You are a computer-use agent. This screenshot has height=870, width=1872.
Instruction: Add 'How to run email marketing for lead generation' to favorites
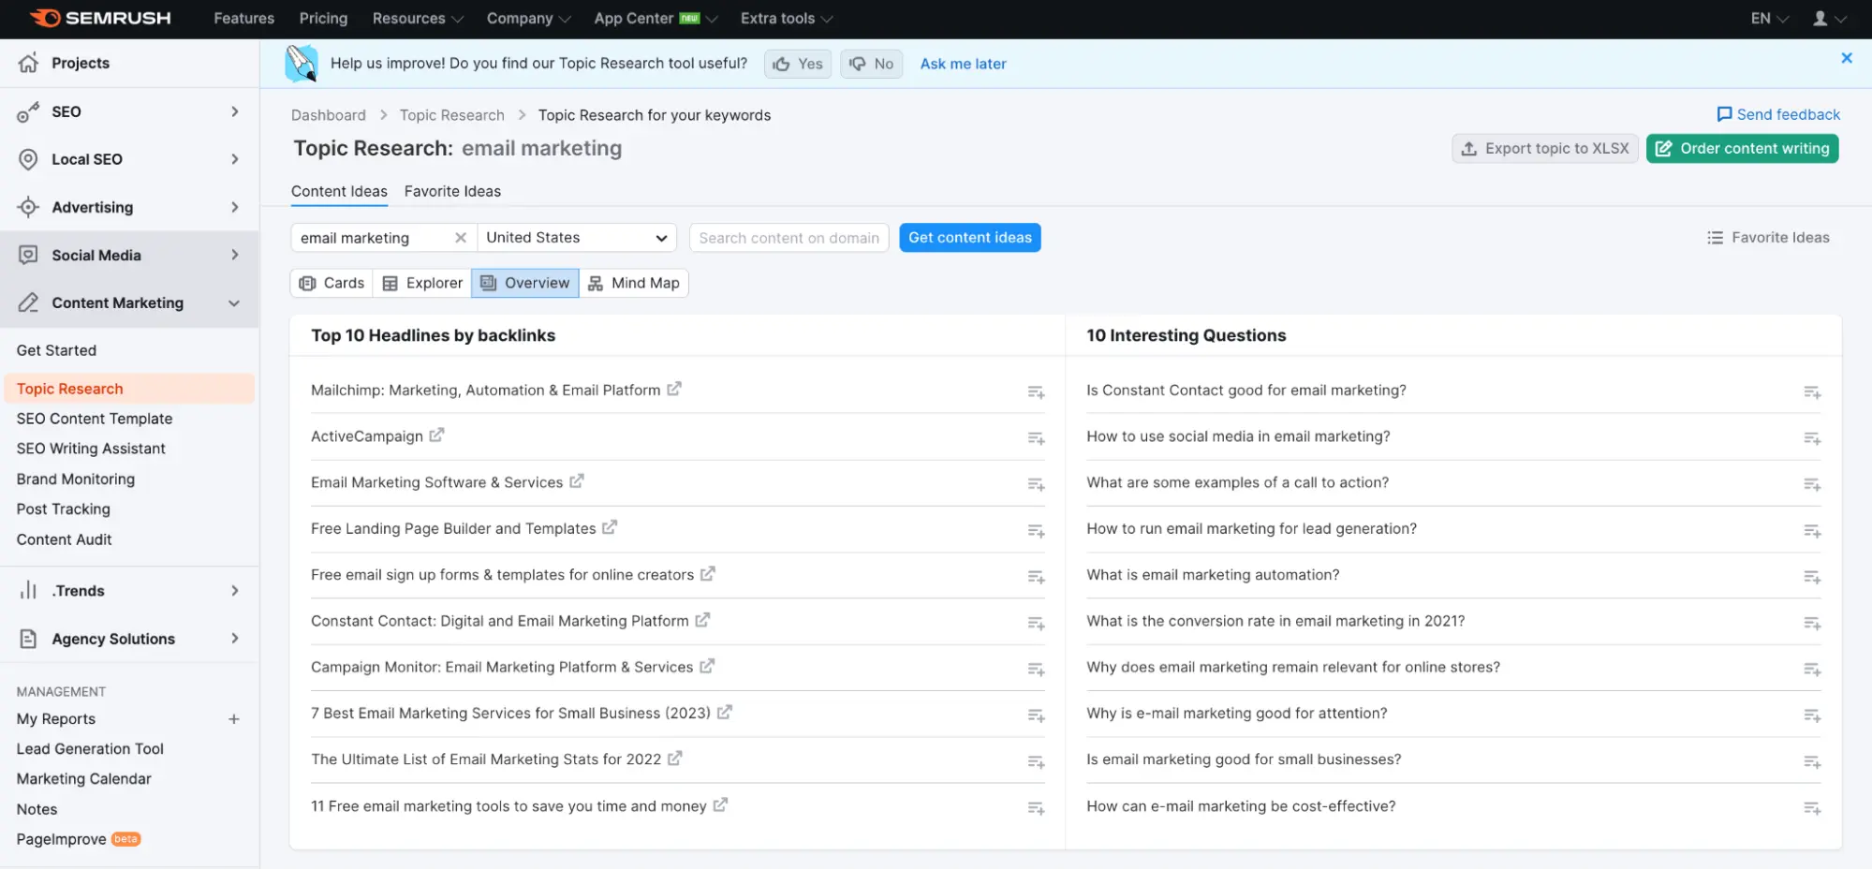(1812, 531)
